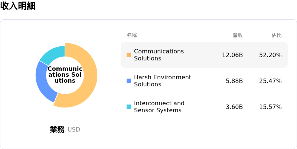Viewport: 297px width, 149px height.
Task: Select the Harsh Environment Solutions row
Action: click(204, 81)
